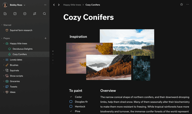
Task: Navigate back with the left arrow
Action: click(x=54, y=5)
